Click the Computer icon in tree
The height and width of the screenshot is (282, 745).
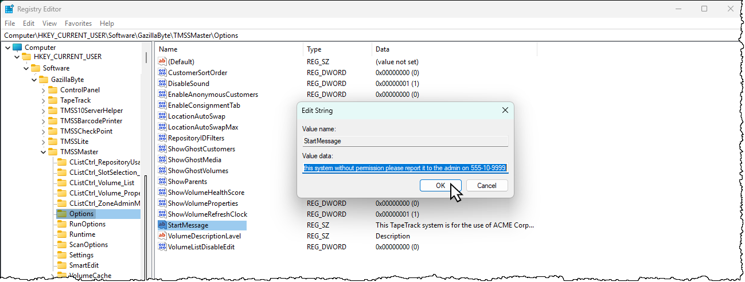(x=17, y=47)
